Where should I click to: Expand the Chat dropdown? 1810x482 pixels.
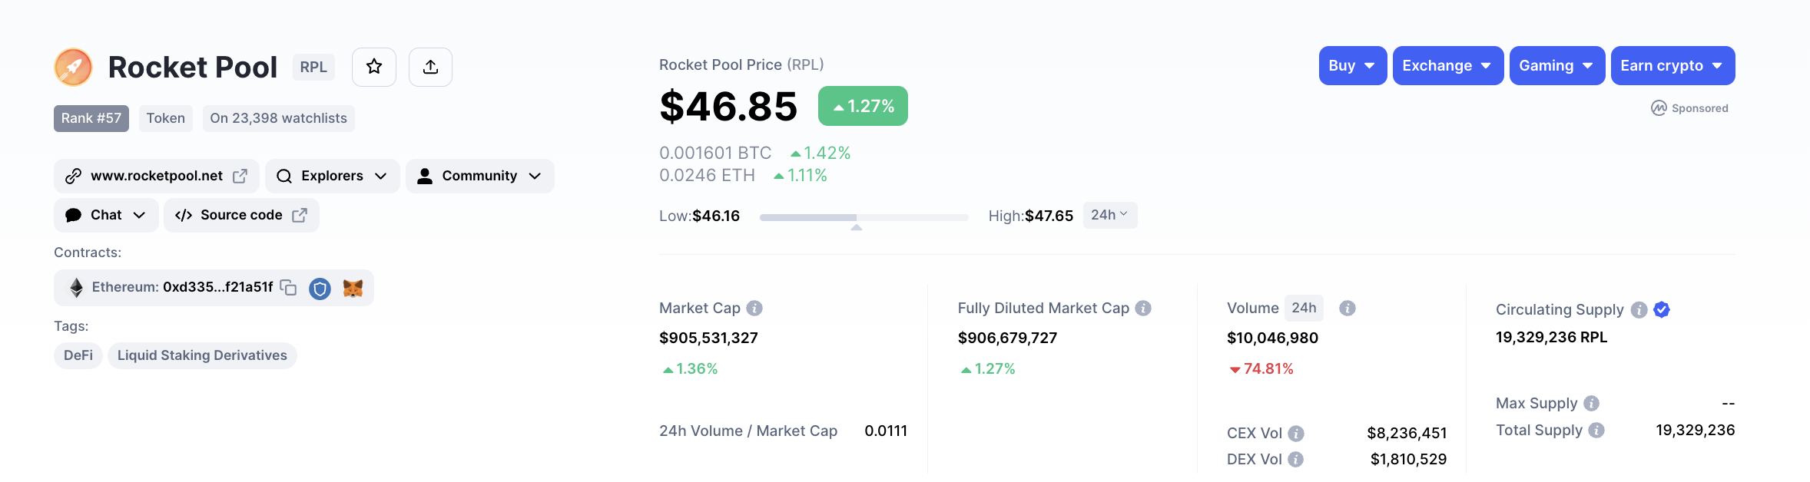(106, 215)
